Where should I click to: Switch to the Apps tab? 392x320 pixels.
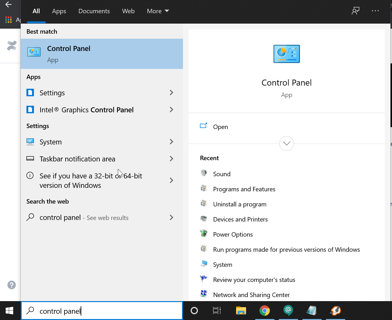[59, 11]
